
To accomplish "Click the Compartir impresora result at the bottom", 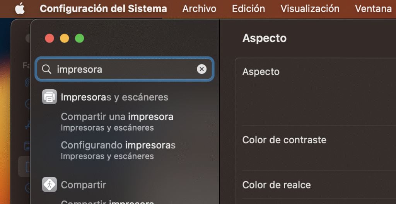I will (108, 201).
